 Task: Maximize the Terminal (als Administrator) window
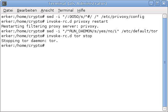coord(158,3)
